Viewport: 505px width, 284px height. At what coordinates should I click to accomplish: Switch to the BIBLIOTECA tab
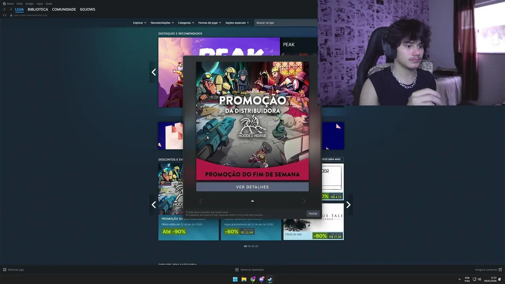pyautogui.click(x=38, y=9)
